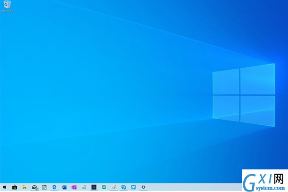Open Settings gear on the taskbar
Image resolution: width=288 pixels, height=192 pixels.
coord(144,187)
